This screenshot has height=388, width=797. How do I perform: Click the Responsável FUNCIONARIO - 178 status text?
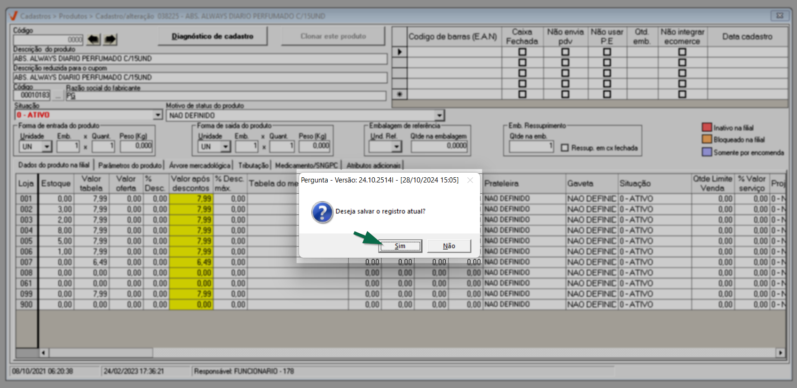pyautogui.click(x=244, y=371)
